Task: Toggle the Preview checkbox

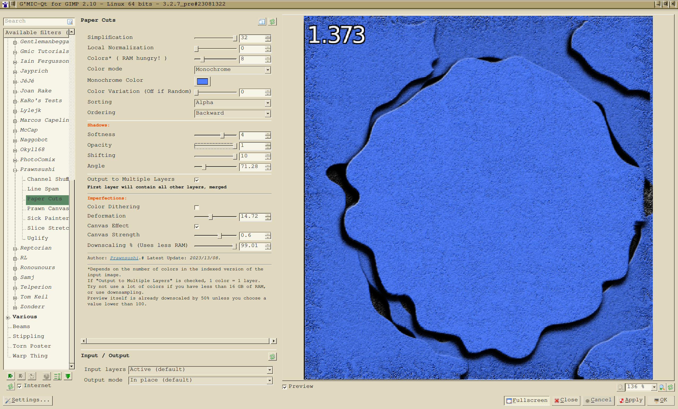Action: click(x=284, y=387)
